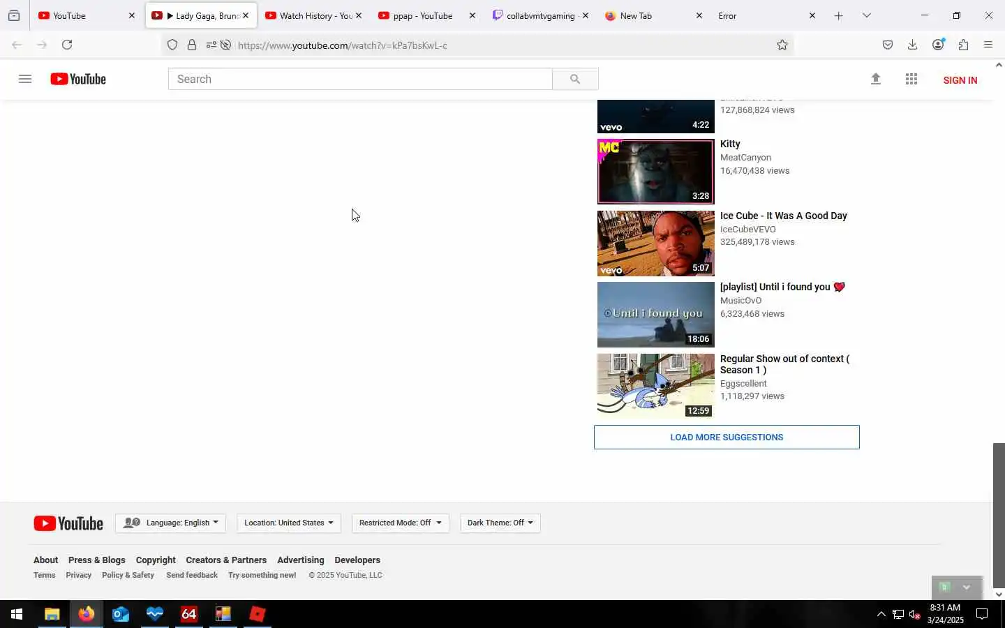The height and width of the screenshot is (628, 1005).
Task: Go forward with the browser forward arrow
Action: pos(42,45)
